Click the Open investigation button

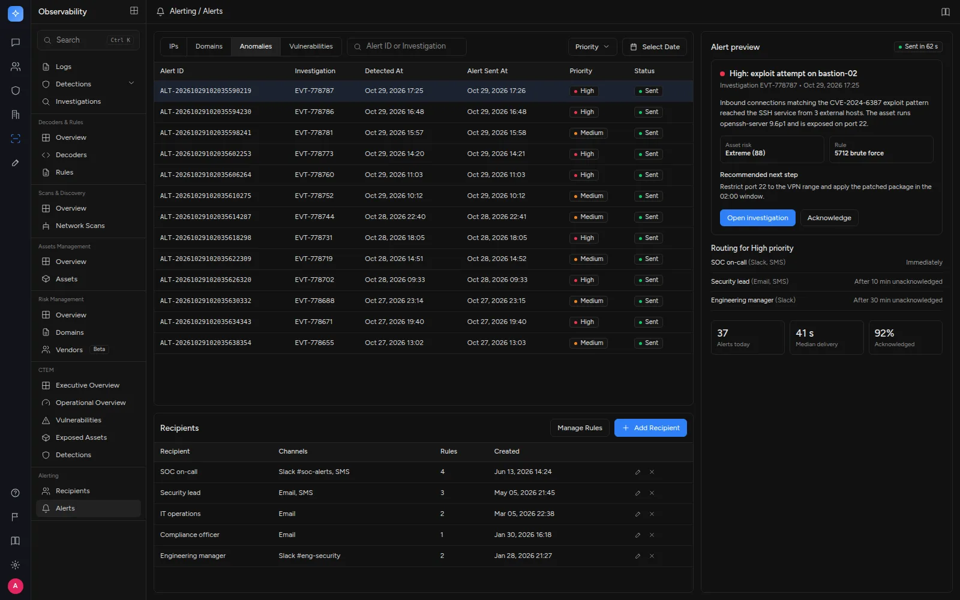pyautogui.click(x=757, y=218)
